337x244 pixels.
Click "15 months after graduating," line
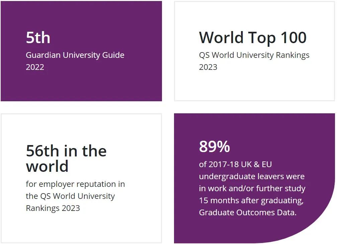[251, 201]
